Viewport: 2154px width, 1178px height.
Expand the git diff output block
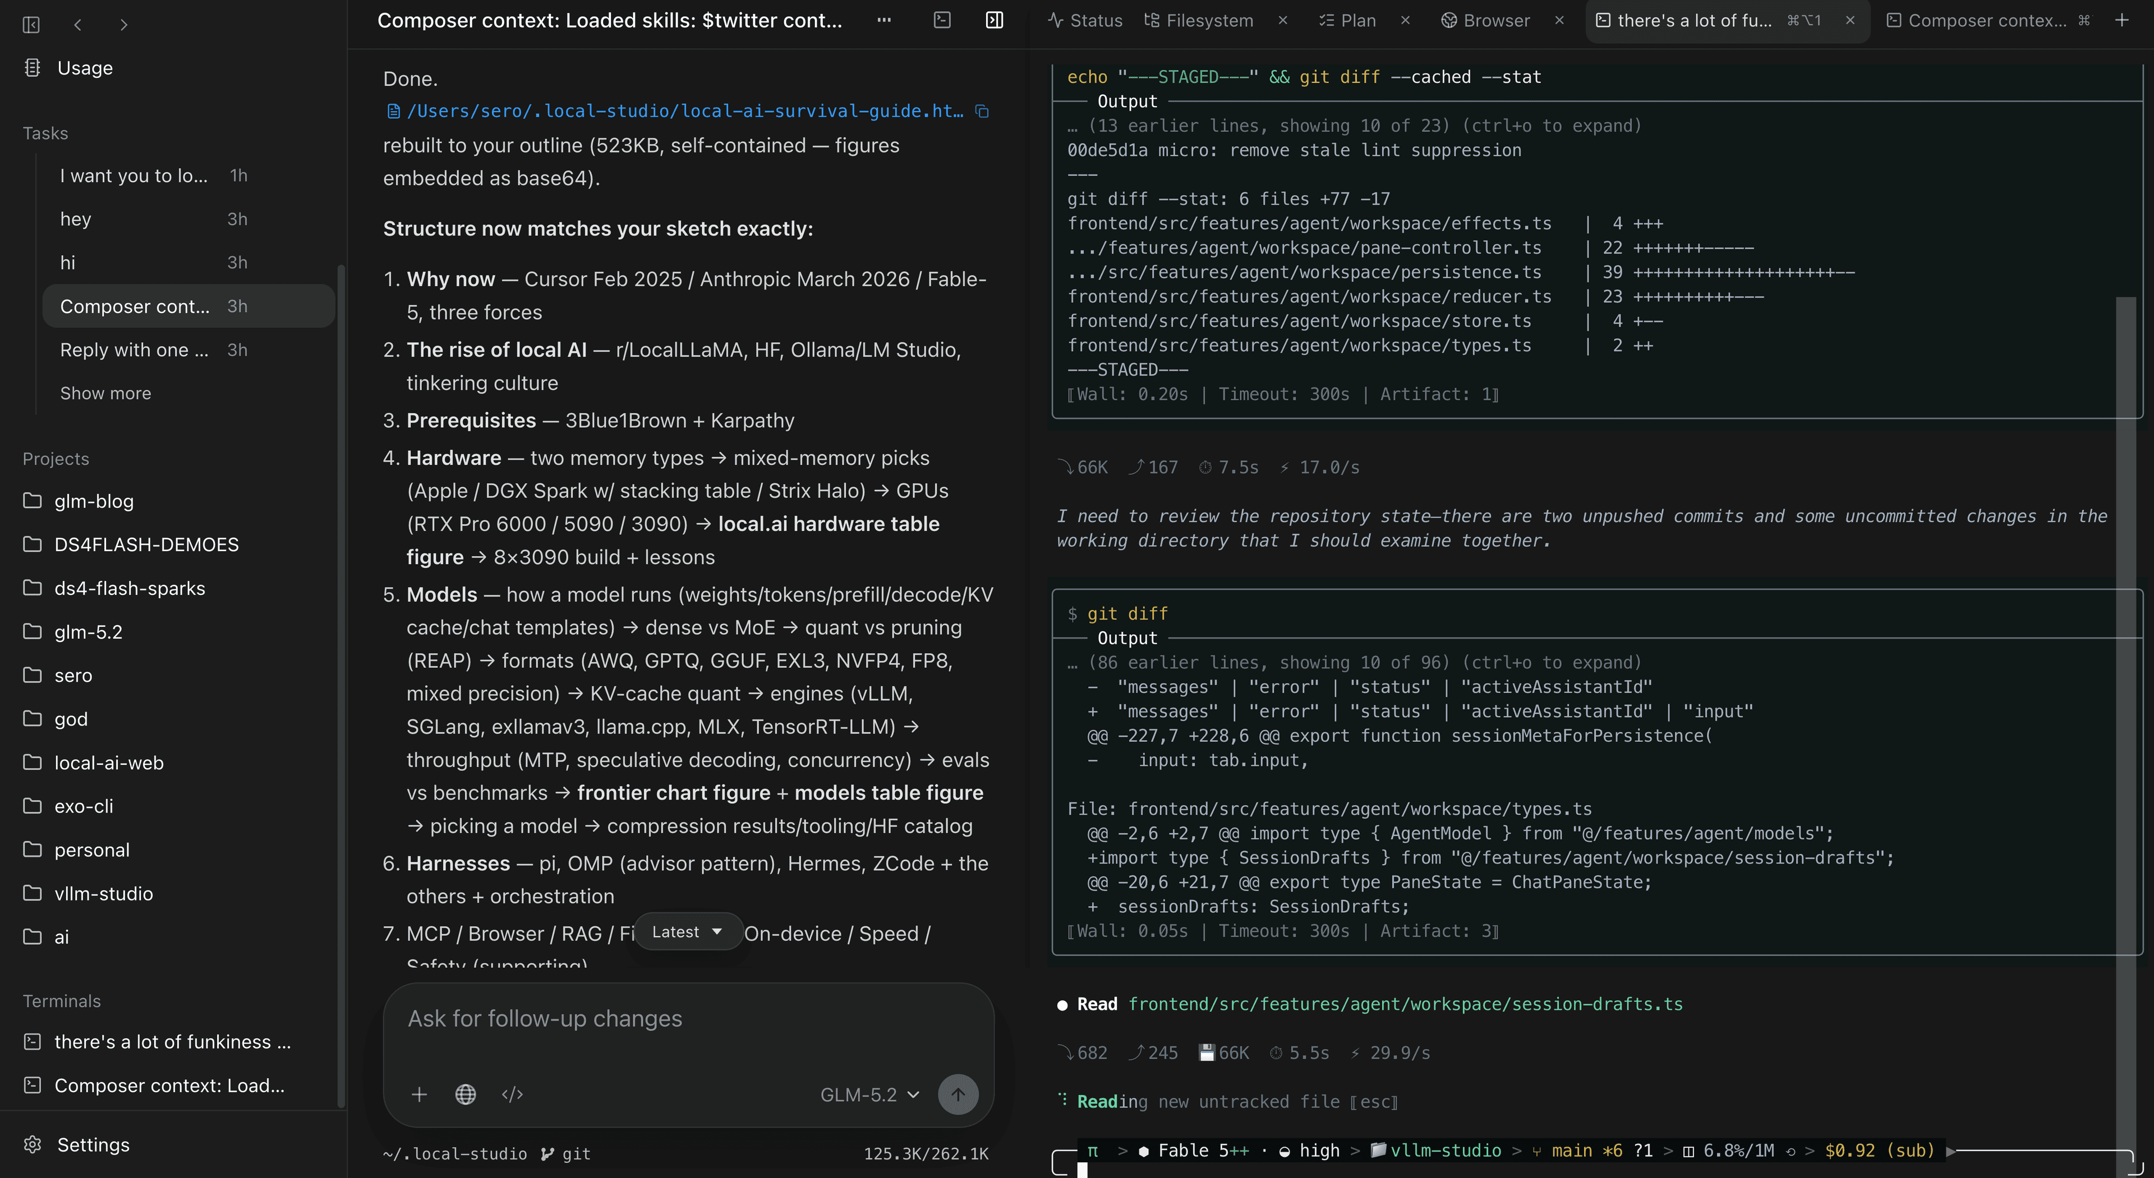point(1355,662)
